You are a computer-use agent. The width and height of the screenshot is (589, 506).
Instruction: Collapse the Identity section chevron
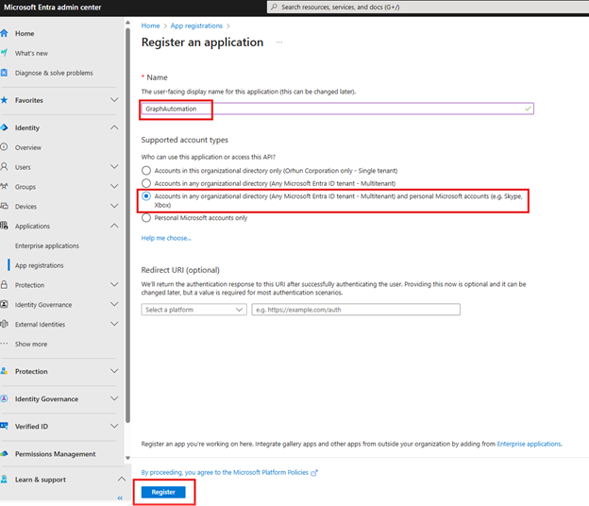(114, 127)
